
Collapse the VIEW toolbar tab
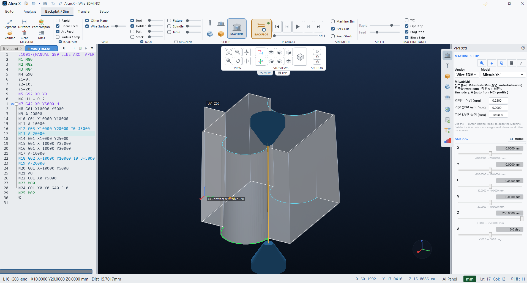pos(265,73)
